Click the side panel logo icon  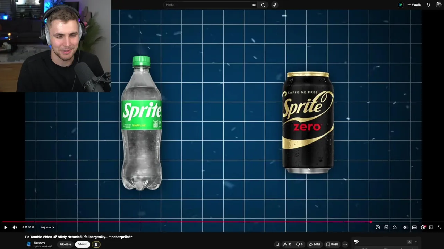pyautogui.click(x=356, y=242)
